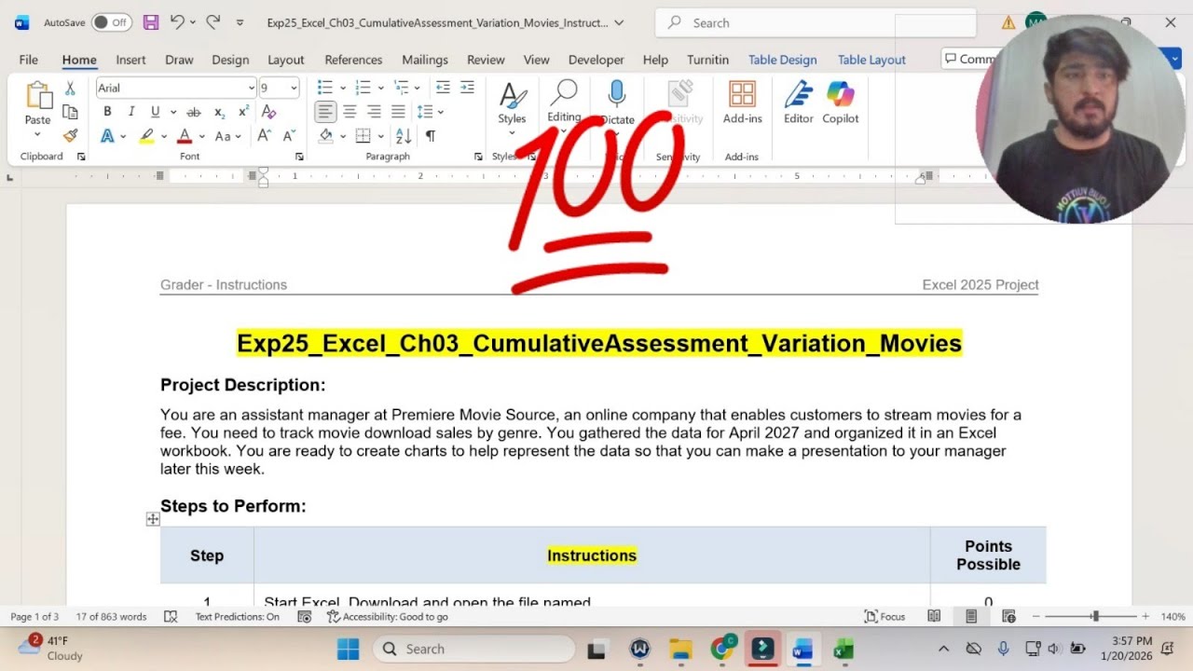1193x671 pixels.
Task: Open Excel from the taskbar
Action: 843,650
